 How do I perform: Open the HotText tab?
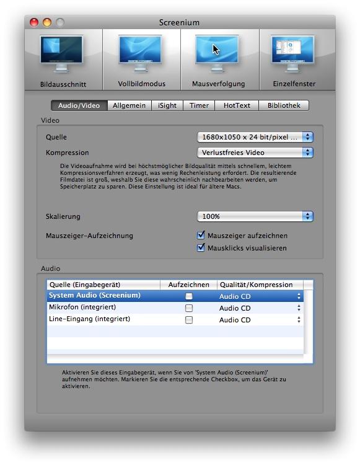(237, 105)
